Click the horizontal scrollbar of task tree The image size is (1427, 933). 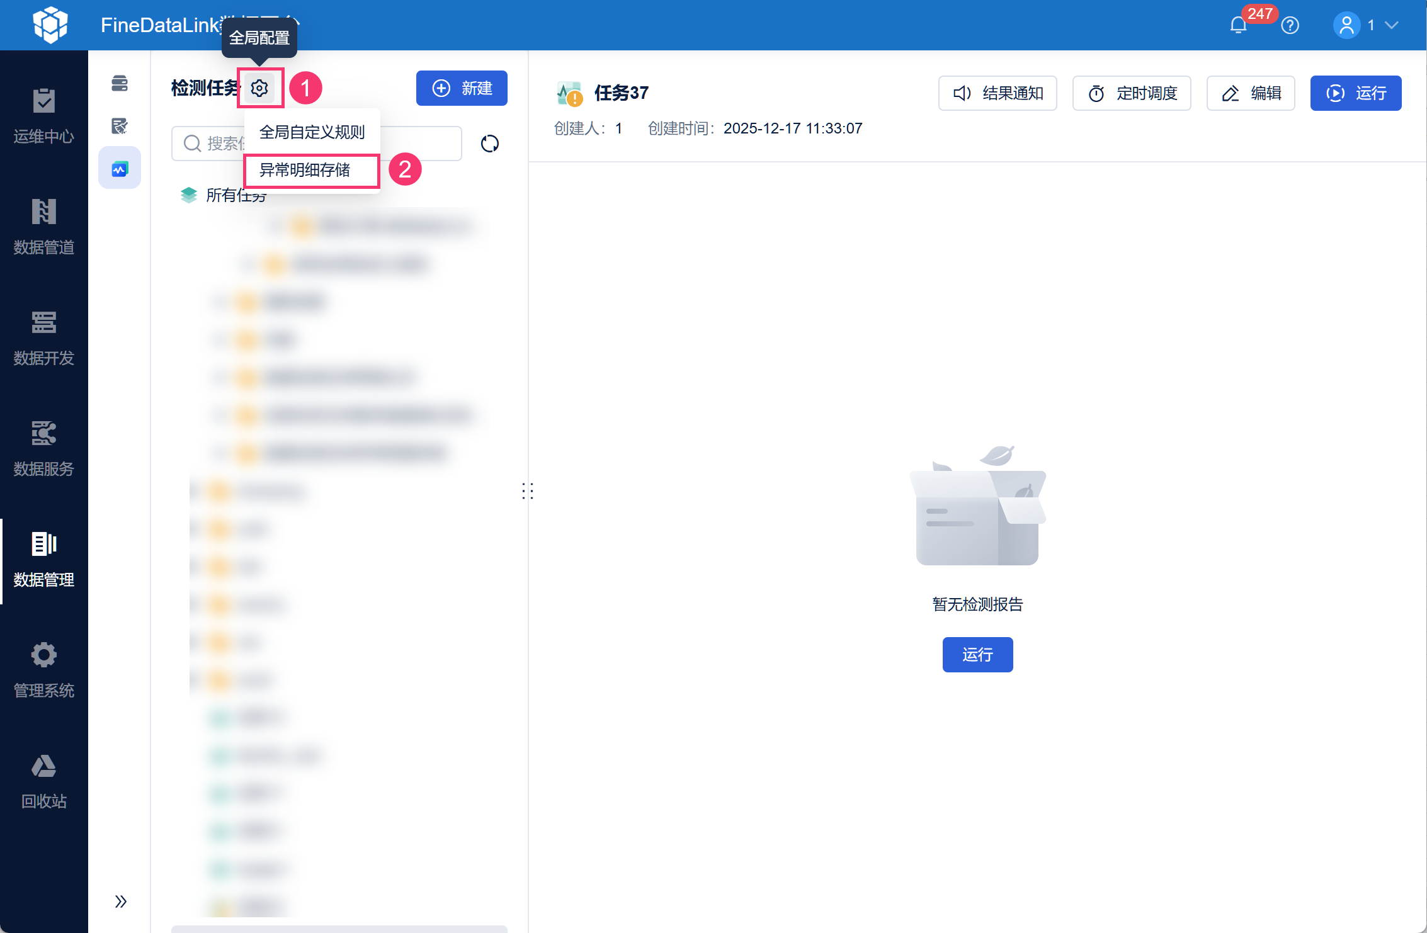coord(339,929)
